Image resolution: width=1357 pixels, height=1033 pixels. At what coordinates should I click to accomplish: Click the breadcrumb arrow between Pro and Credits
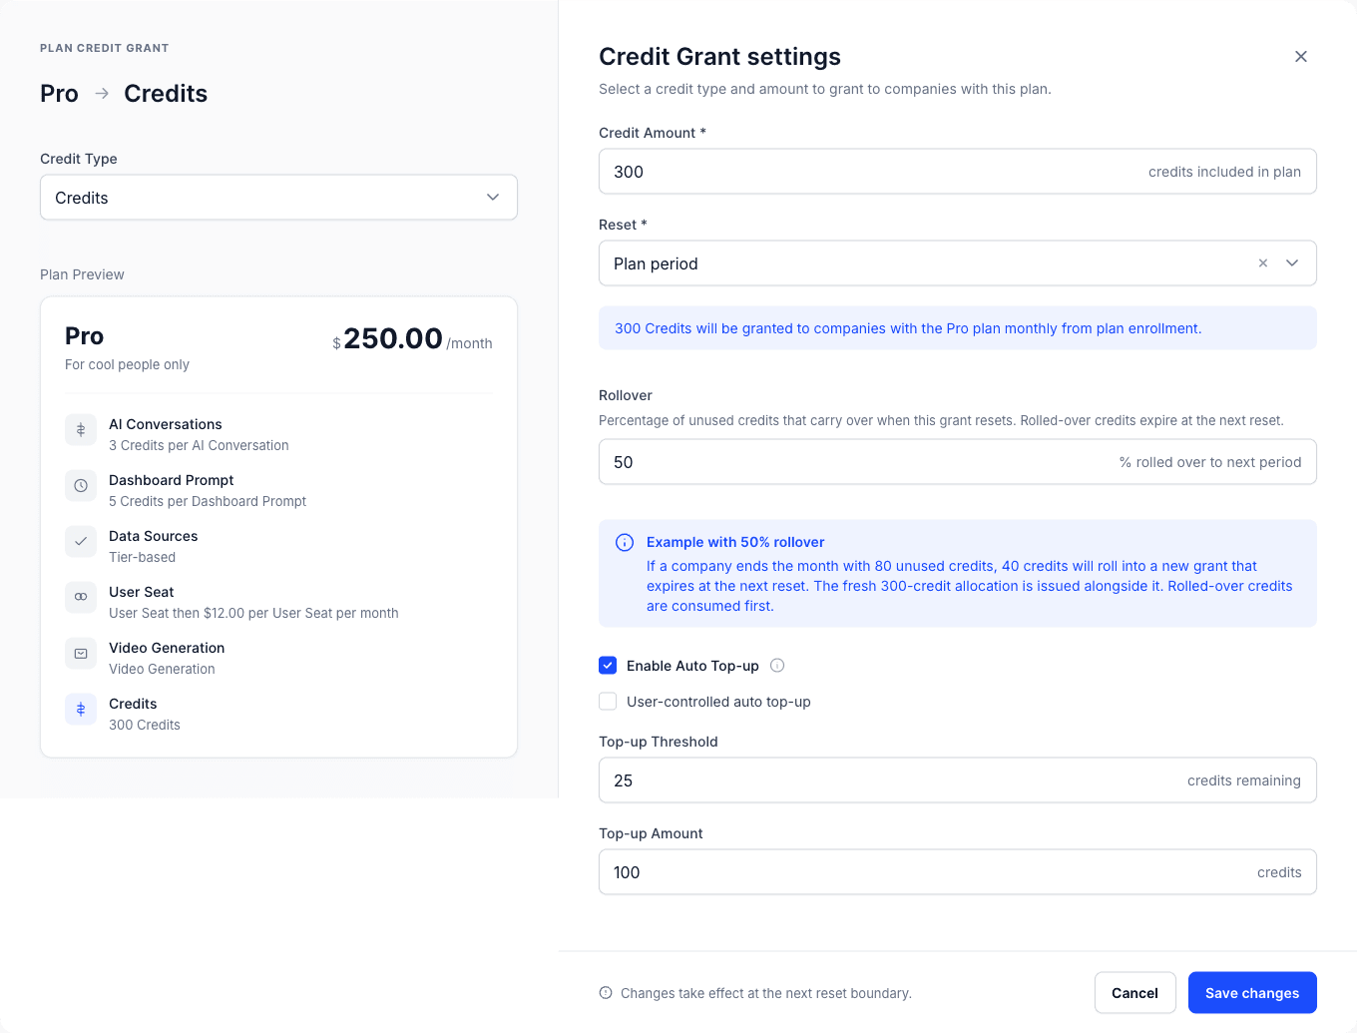point(102,94)
